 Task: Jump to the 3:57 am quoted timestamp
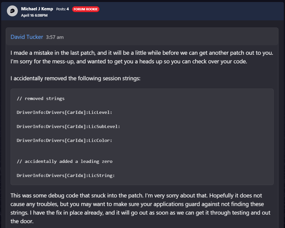(55, 37)
